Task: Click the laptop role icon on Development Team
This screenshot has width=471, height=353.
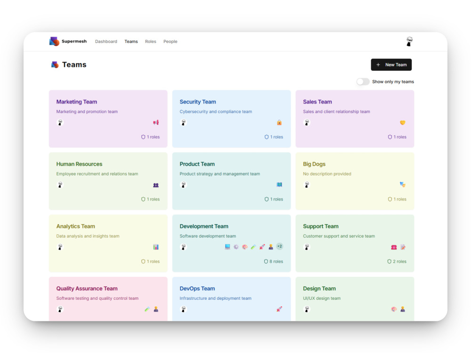Action: (x=227, y=247)
